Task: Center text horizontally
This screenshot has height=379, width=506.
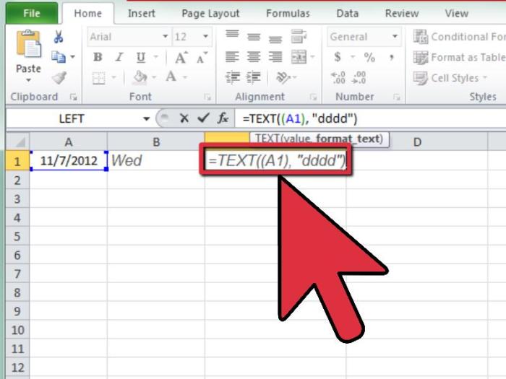Action: 254,57
